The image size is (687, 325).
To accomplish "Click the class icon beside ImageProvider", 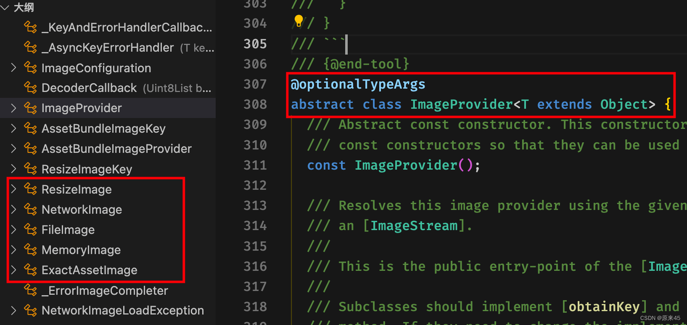I will point(30,108).
